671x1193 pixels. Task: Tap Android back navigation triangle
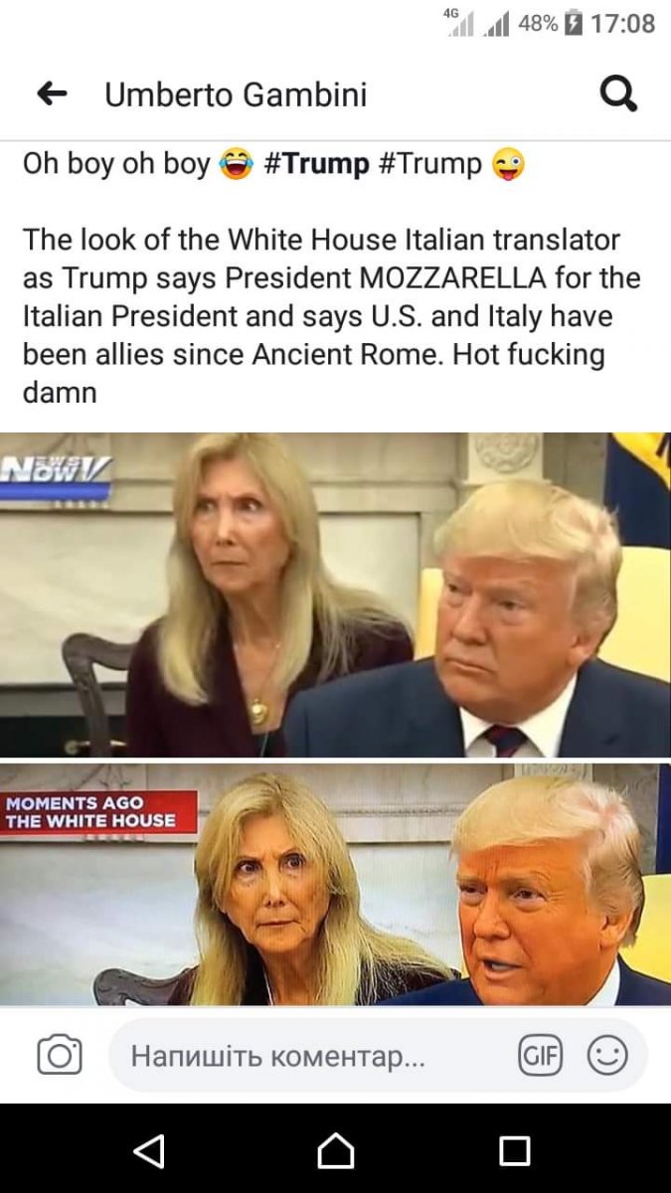coord(148,1150)
